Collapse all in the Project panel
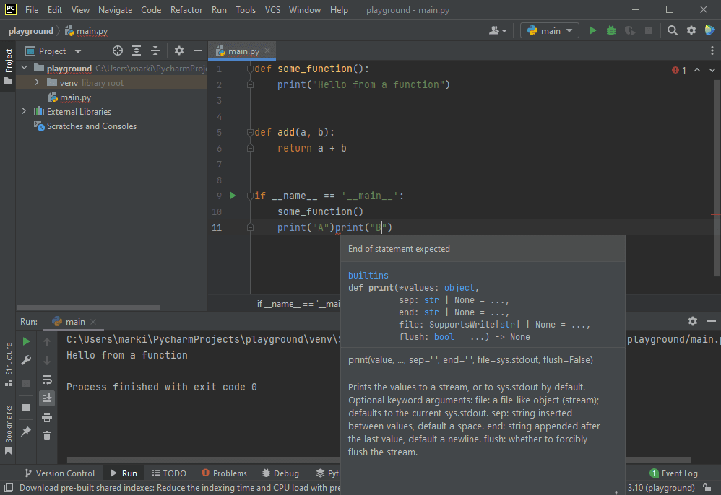 point(155,51)
